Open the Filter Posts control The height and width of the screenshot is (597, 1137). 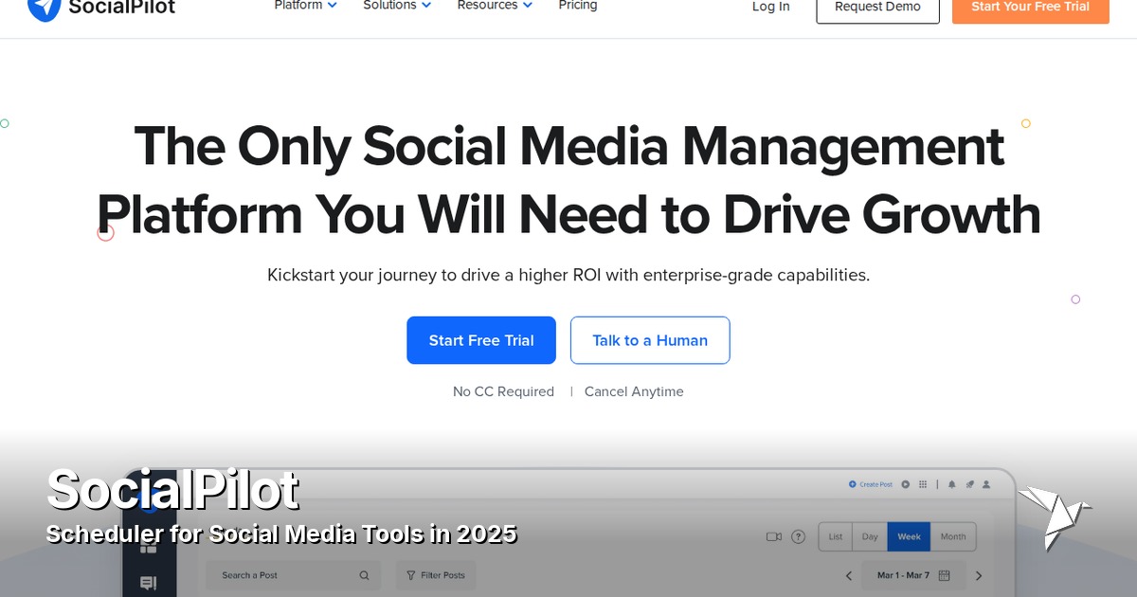pos(436,575)
